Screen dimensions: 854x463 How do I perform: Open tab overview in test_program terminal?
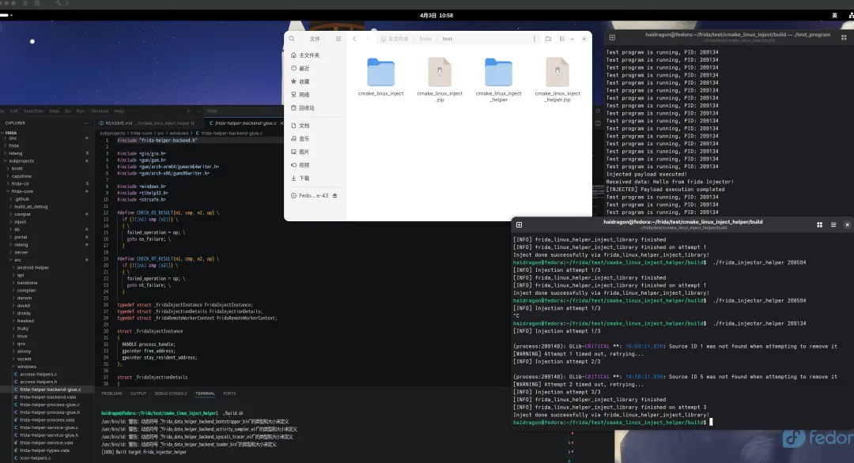[x=845, y=38]
